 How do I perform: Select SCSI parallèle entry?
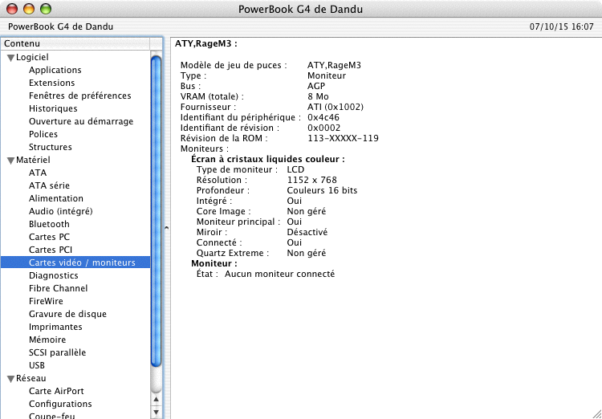click(57, 352)
